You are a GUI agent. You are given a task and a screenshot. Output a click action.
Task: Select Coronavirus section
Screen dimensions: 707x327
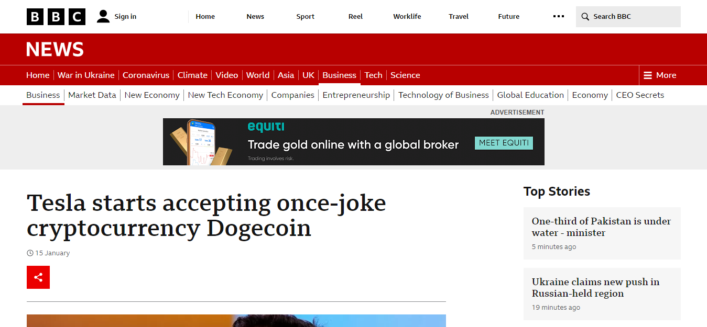click(x=146, y=75)
